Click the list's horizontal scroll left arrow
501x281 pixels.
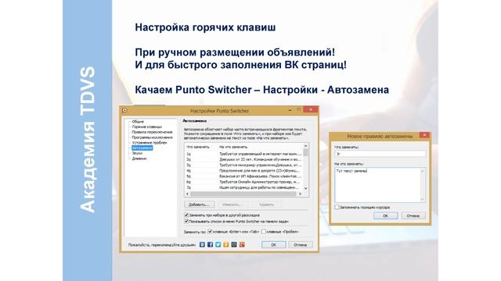point(188,194)
